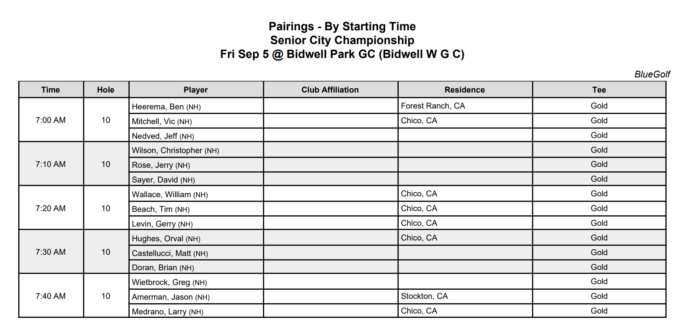Click the BlueGolf link above the table
Viewport: 690px width, 333px height.
click(x=652, y=74)
